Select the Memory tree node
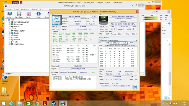This screenshot has height=106, width=189. (16, 26)
